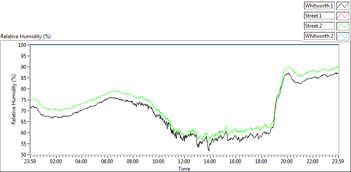Screen dimensions: 351x172
Task: Click the green curve peak near 20:00
Action: [x=288, y=67]
